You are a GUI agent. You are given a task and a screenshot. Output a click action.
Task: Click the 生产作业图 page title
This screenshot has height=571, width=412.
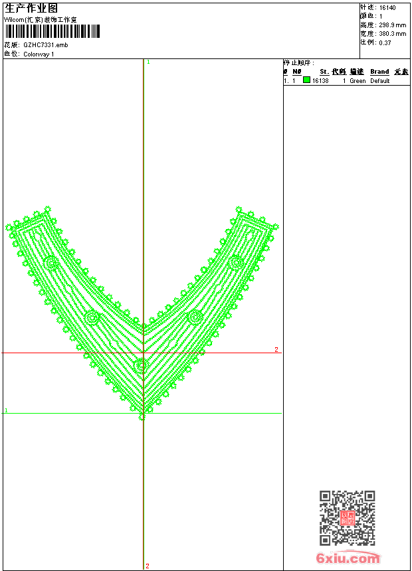pos(31,8)
